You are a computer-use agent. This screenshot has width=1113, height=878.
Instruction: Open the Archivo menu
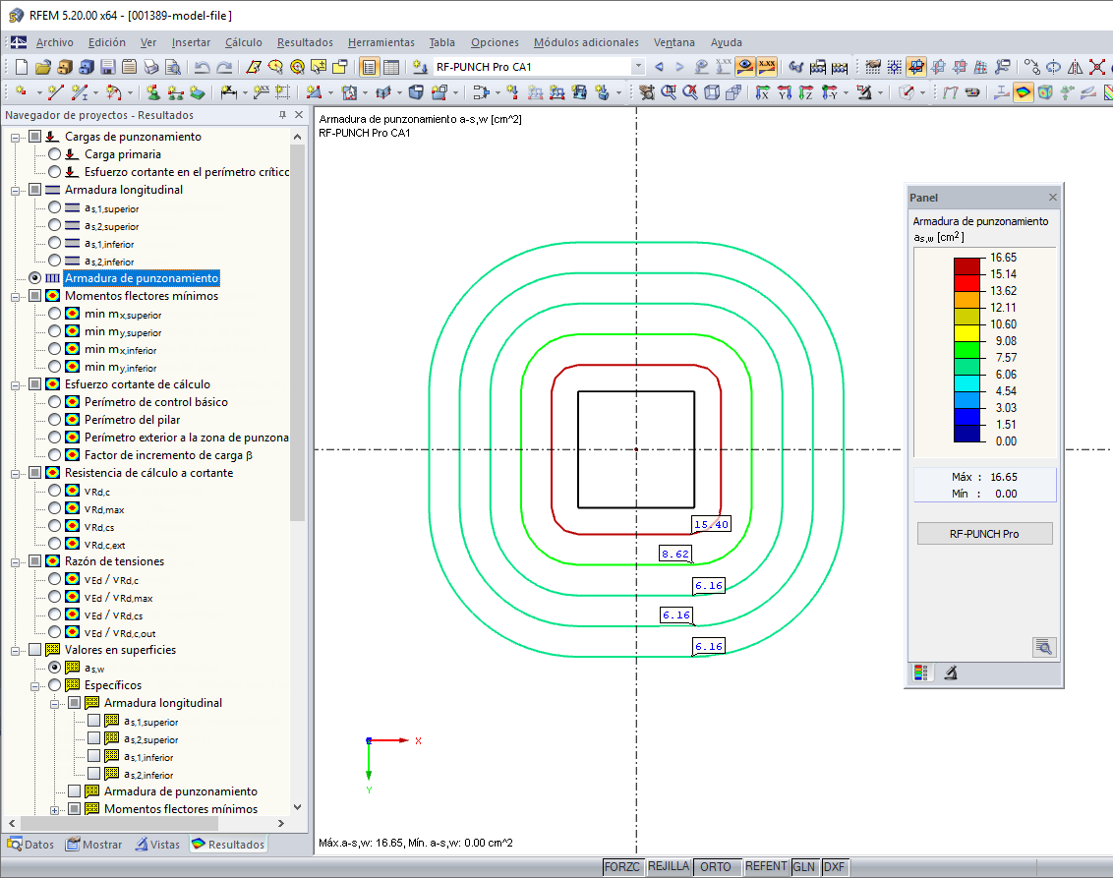[x=55, y=42]
